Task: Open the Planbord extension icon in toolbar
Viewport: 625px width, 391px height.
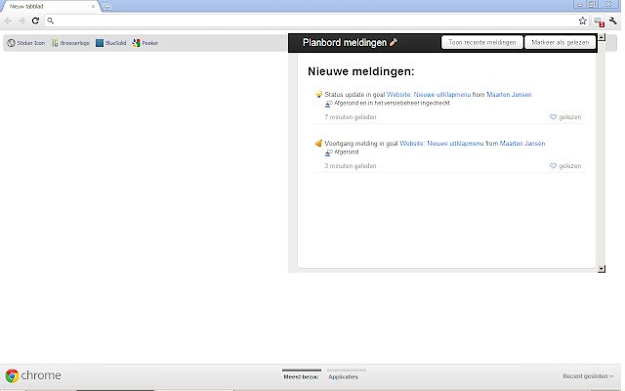Action: (x=599, y=22)
